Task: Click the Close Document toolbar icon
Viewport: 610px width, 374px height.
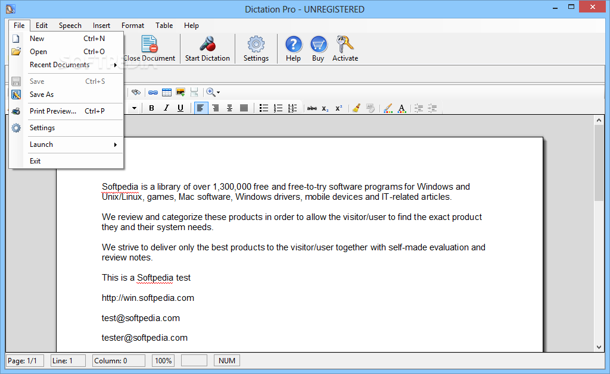Action: (150, 44)
